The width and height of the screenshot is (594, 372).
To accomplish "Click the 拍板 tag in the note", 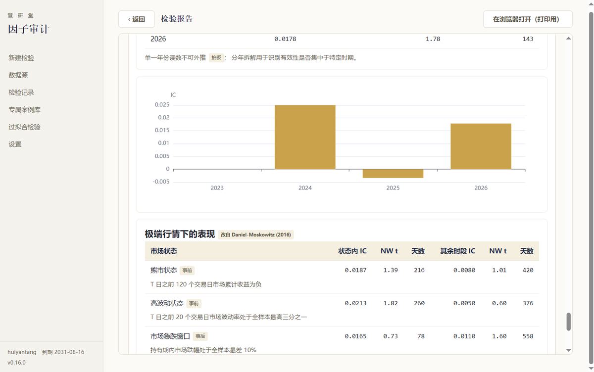I will 216,57.
